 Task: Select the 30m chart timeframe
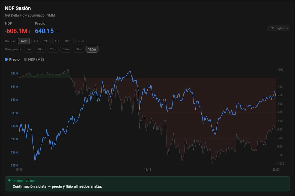coord(68,41)
